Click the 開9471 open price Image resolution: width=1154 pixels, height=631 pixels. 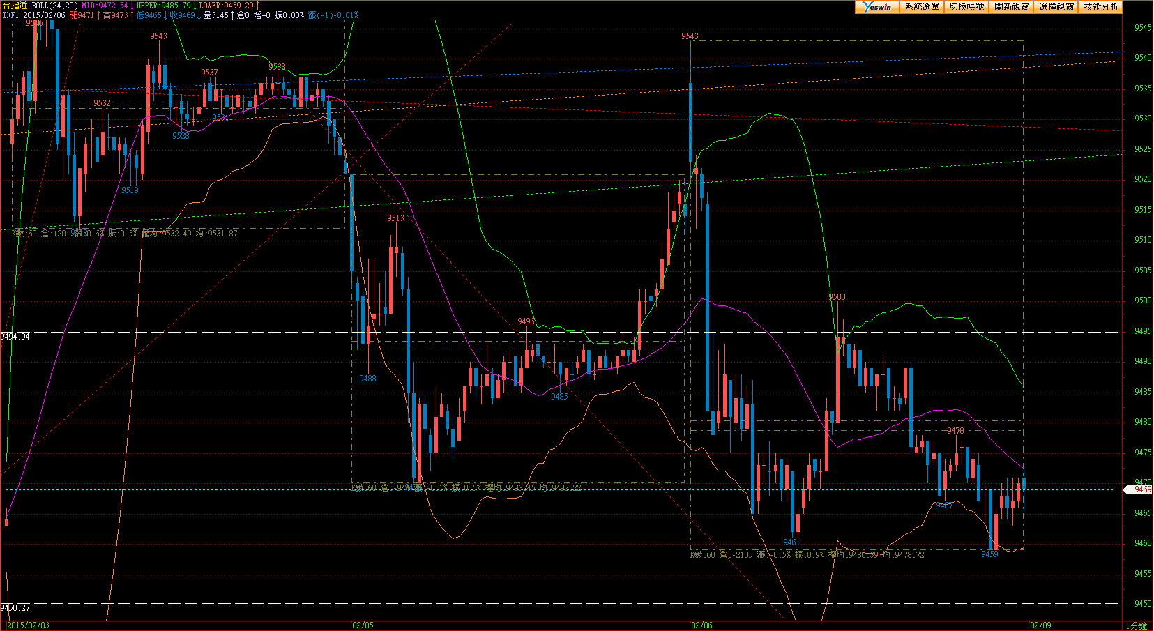click(82, 15)
